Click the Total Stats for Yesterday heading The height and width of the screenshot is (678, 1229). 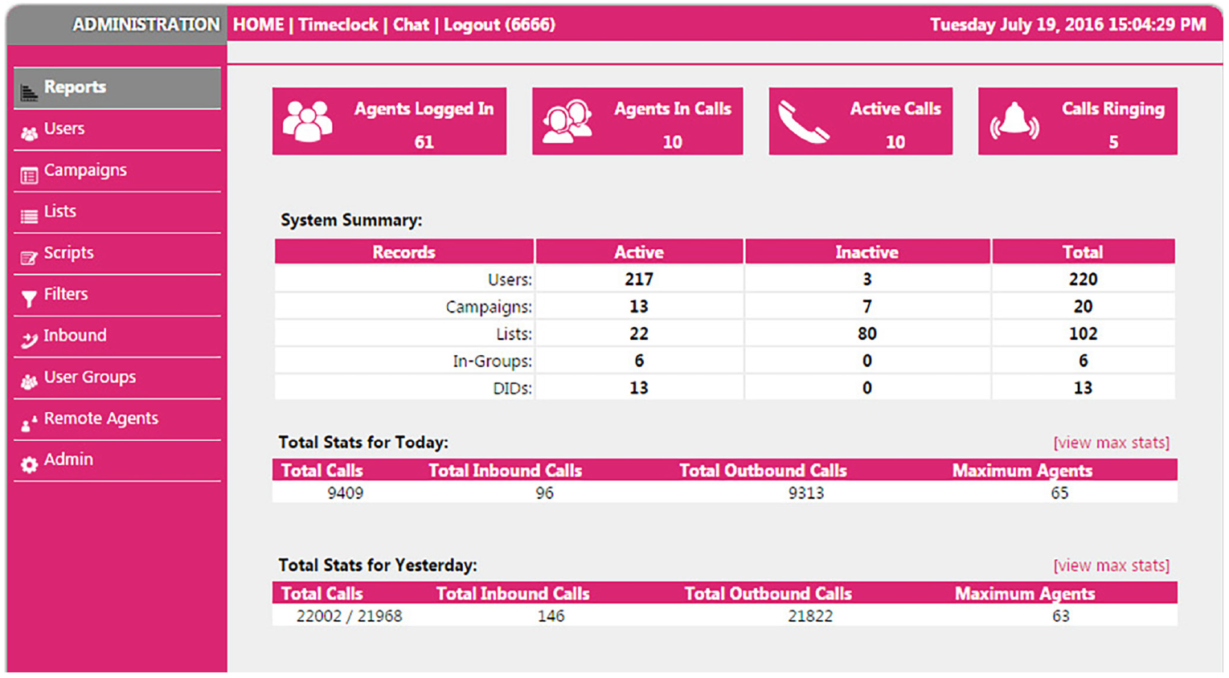378,566
